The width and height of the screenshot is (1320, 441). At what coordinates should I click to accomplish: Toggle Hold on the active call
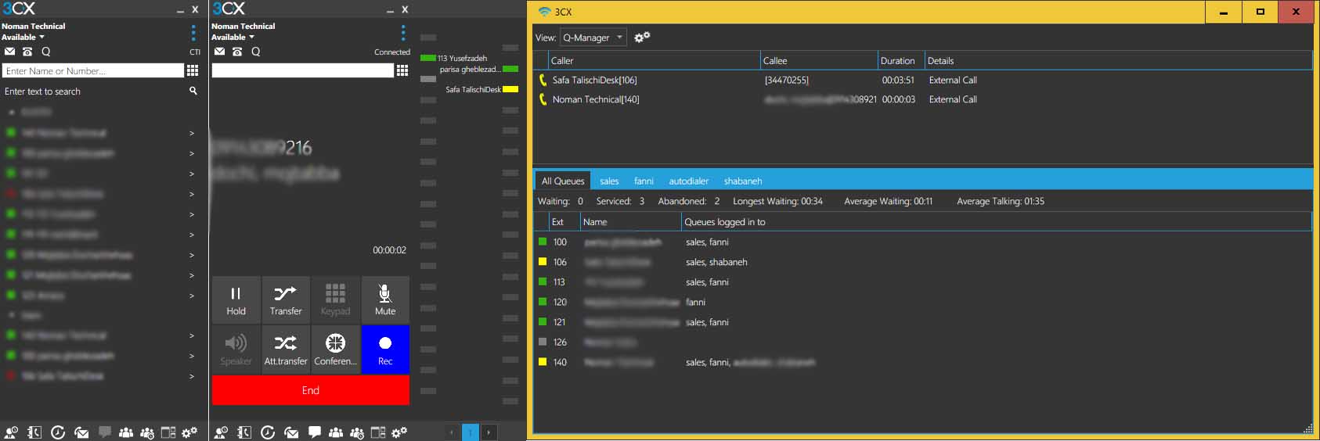coord(236,299)
